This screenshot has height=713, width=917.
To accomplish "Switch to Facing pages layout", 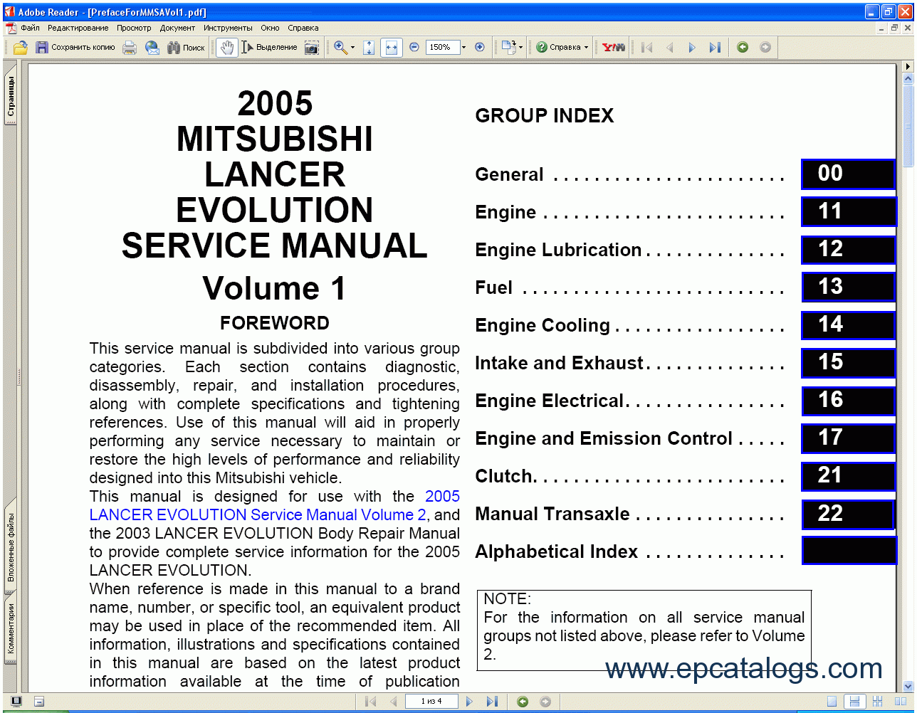I will [x=900, y=702].
